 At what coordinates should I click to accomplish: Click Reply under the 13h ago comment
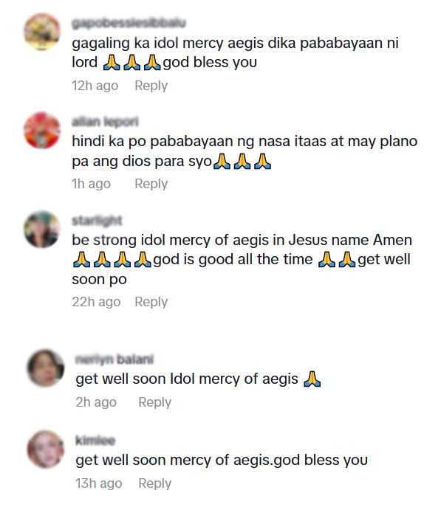154,483
